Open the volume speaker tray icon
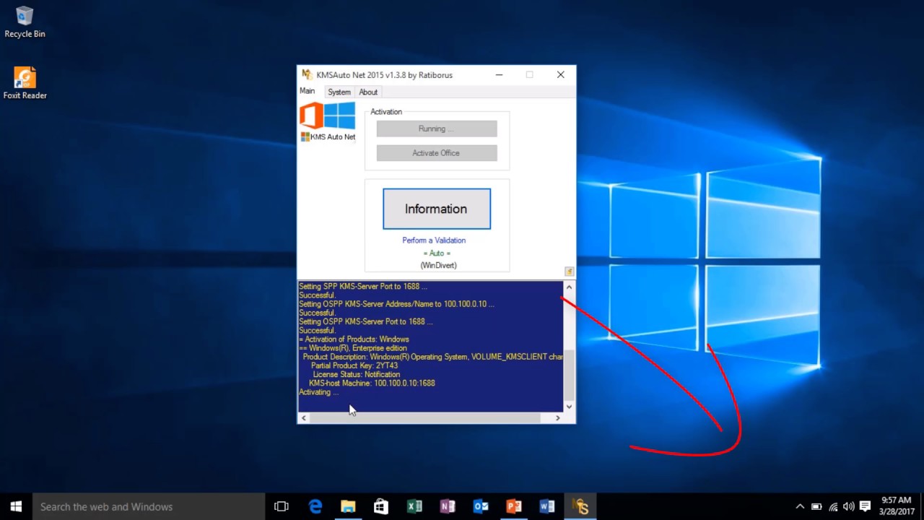This screenshot has width=924, height=520. (849, 506)
